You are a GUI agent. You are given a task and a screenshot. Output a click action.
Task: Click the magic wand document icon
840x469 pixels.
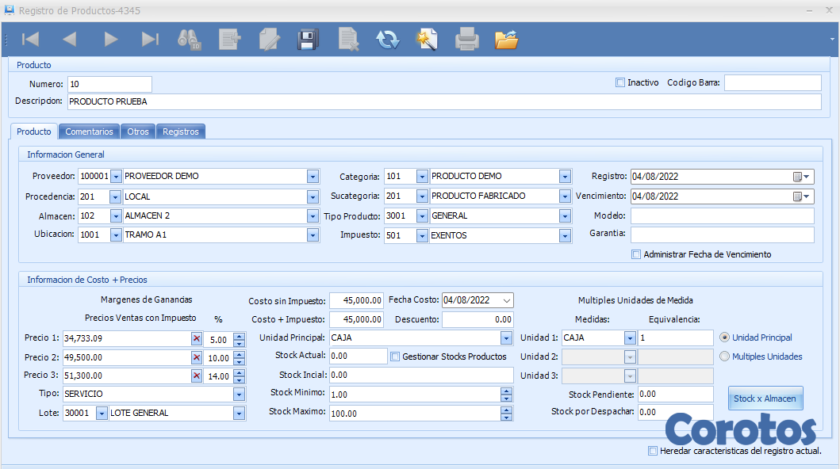428,39
